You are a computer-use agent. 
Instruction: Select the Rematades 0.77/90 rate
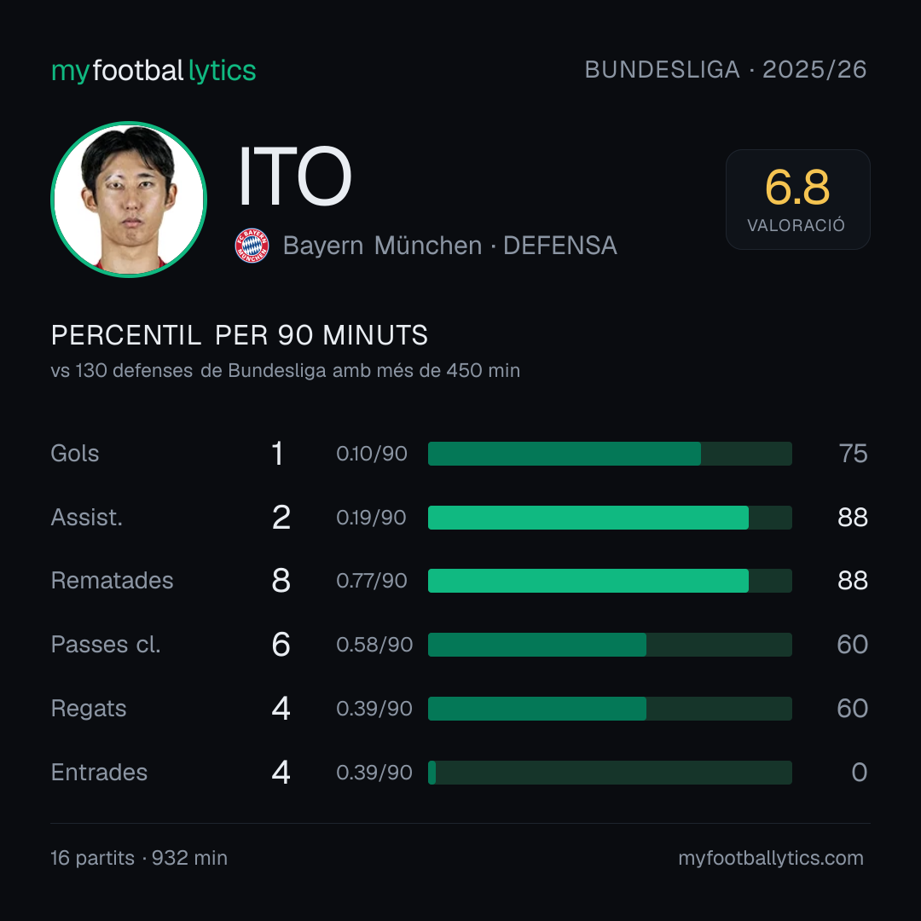[371, 581]
